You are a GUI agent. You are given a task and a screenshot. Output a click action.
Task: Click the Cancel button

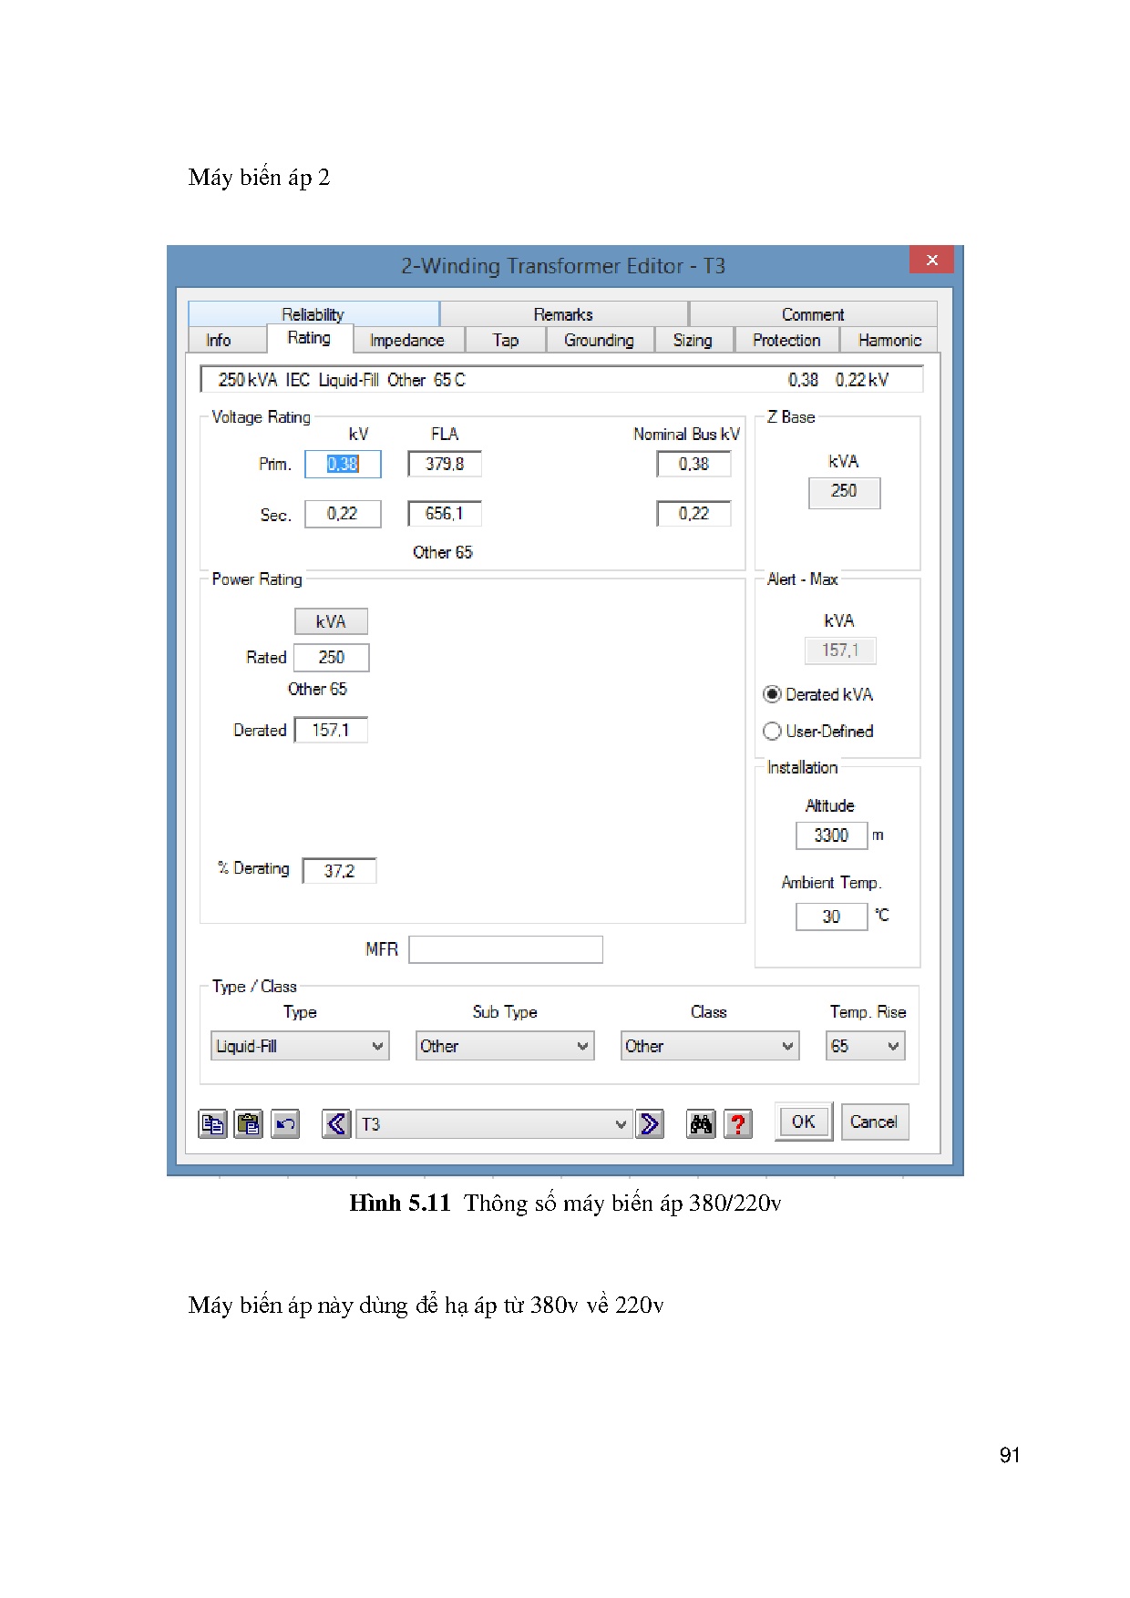[874, 1122]
